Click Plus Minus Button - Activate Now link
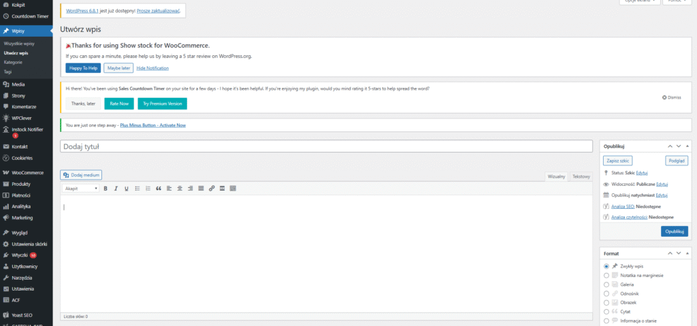The height and width of the screenshot is (326, 697). [x=153, y=125]
